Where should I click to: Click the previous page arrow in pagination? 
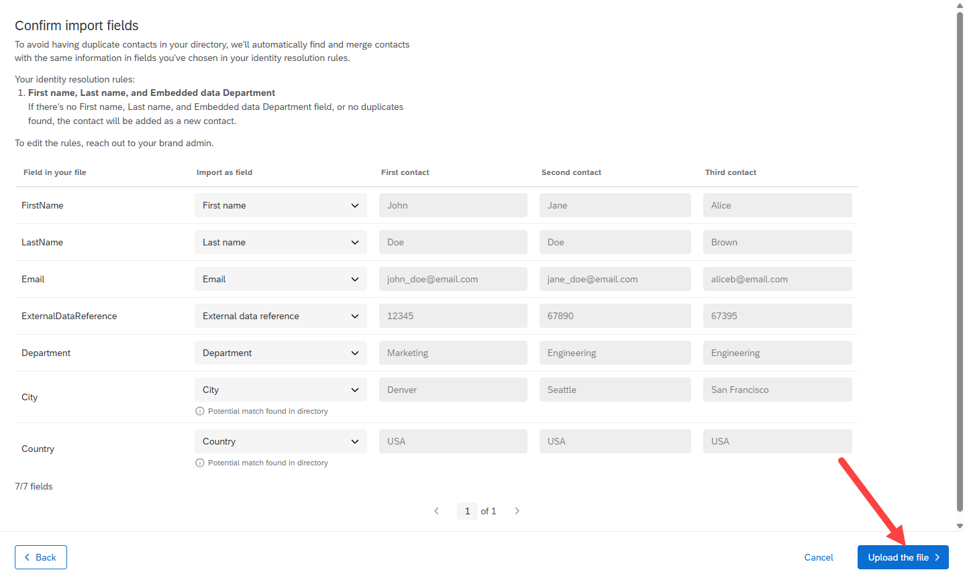(437, 510)
